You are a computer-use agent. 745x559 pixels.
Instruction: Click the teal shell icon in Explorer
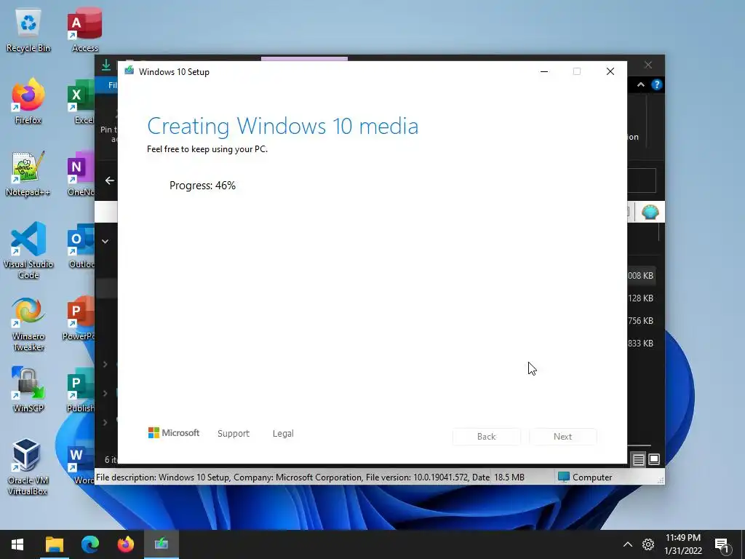(650, 212)
